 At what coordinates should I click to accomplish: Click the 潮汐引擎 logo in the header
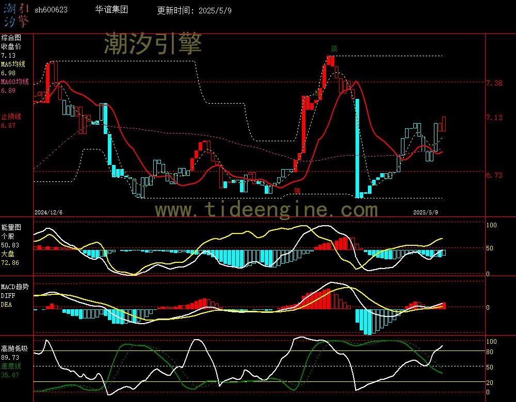17,15
